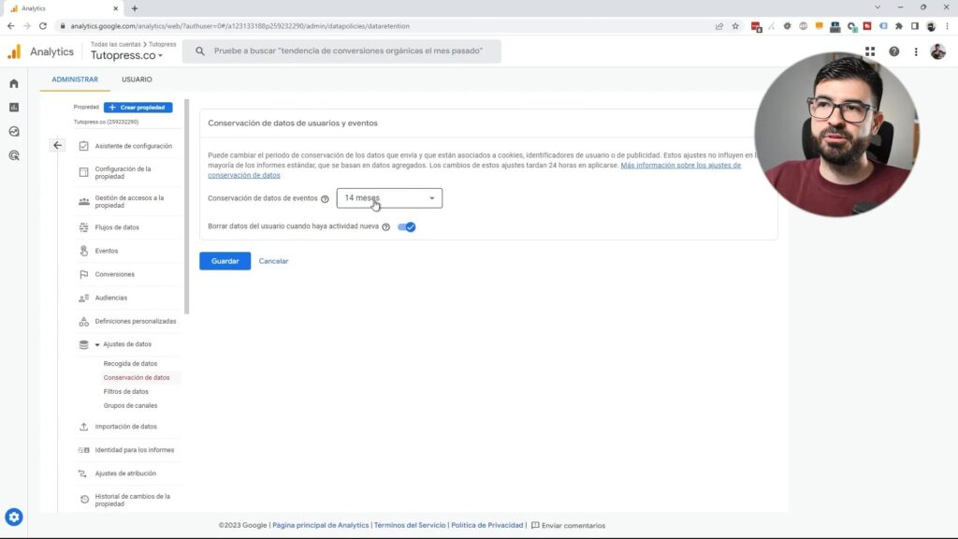Click Enviar comentarios in footer
Viewport: 958px width, 539px height.
pos(568,525)
